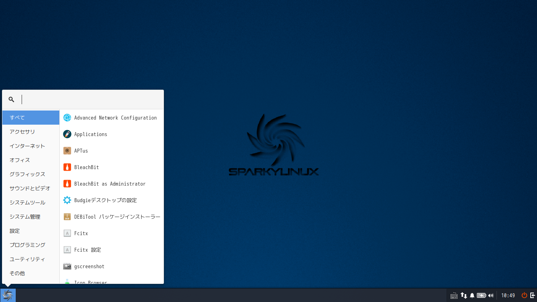537x302 pixels.
Task: Click the Advanced Network Configuration globe icon
Action: (67, 118)
